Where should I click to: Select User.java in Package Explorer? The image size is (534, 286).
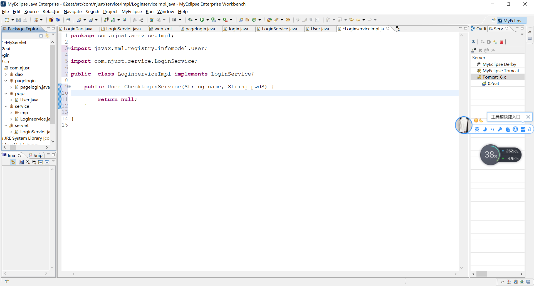[29, 100]
